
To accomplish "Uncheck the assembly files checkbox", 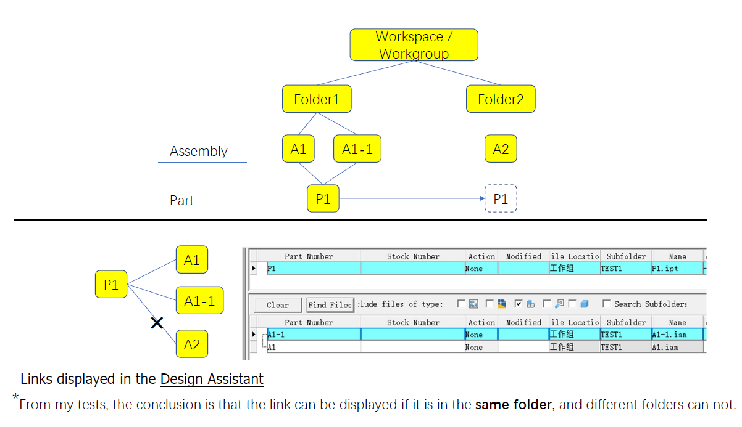I will pyautogui.click(x=519, y=304).
